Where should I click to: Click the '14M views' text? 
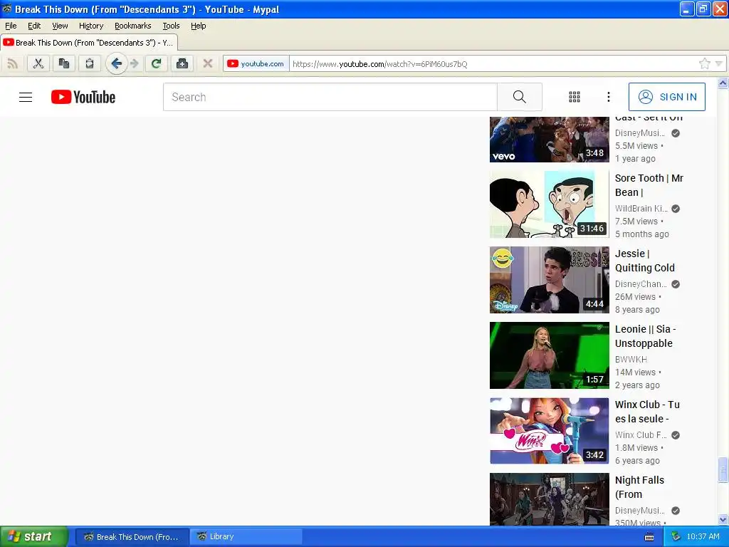tap(635, 372)
